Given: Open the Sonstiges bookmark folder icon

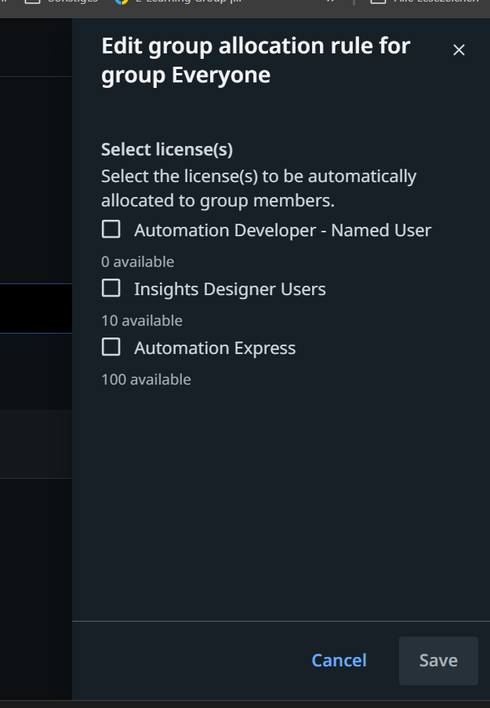Looking at the screenshot, I should (x=32, y=2).
